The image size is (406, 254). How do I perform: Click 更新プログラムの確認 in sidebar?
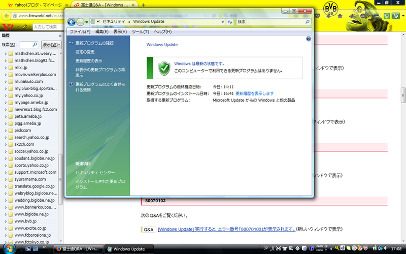[x=94, y=43]
